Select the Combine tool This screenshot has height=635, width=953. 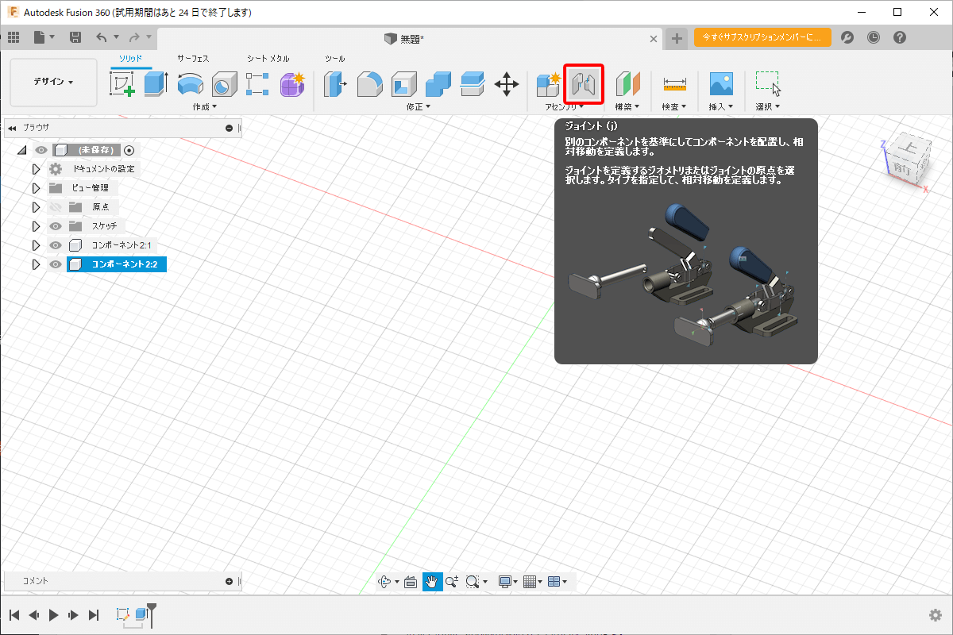(x=438, y=83)
